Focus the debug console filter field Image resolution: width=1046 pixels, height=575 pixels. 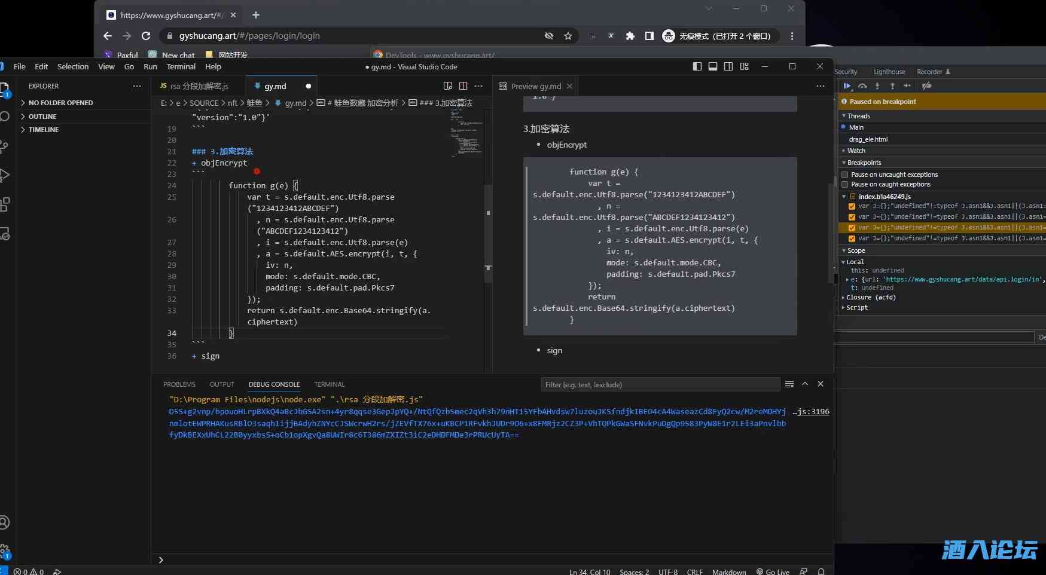pyautogui.click(x=660, y=384)
